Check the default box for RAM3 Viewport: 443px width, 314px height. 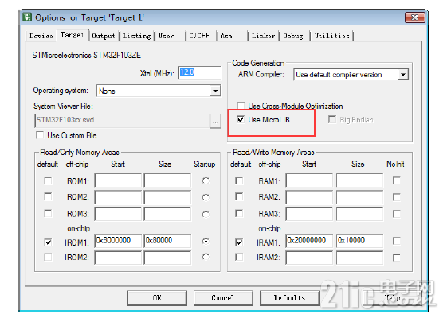pyautogui.click(x=239, y=213)
